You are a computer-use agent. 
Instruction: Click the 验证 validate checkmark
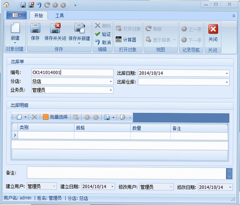103,34
